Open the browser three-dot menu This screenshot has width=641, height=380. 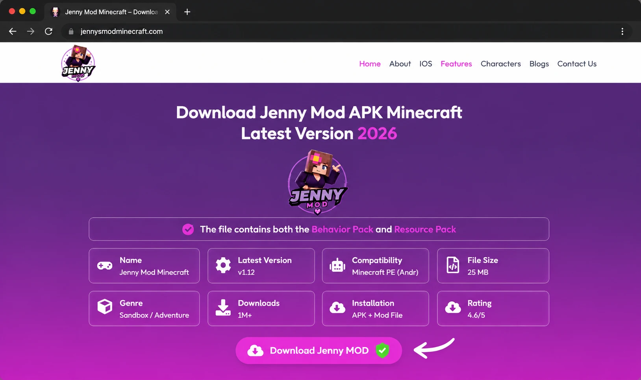pos(622,31)
